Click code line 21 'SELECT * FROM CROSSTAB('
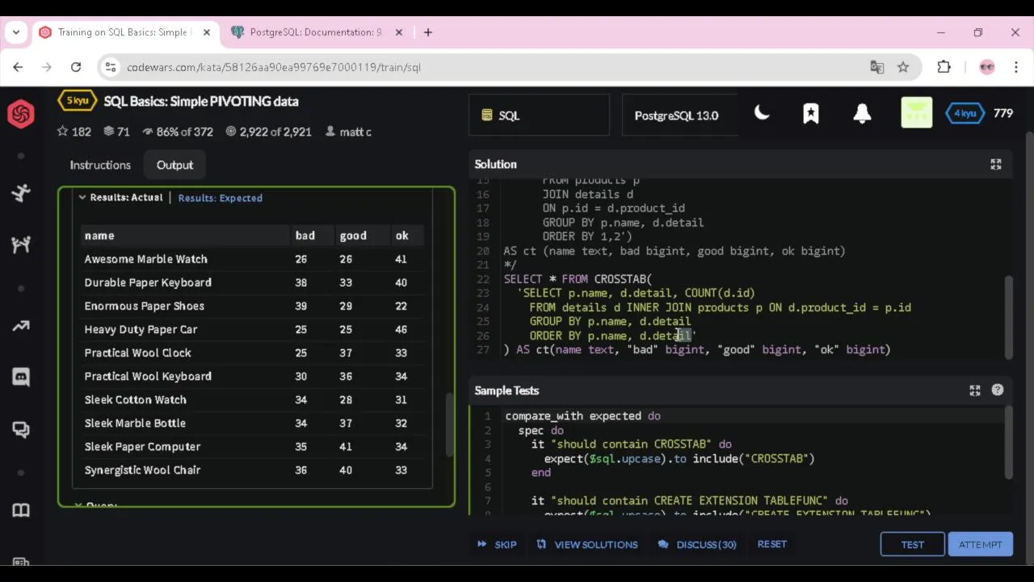The width and height of the screenshot is (1034, 582). tap(578, 279)
